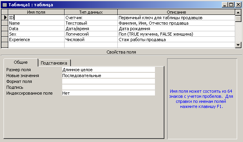Select the row selector for the Experience row
The width and height of the screenshot is (243, 142).
tap(5, 40)
